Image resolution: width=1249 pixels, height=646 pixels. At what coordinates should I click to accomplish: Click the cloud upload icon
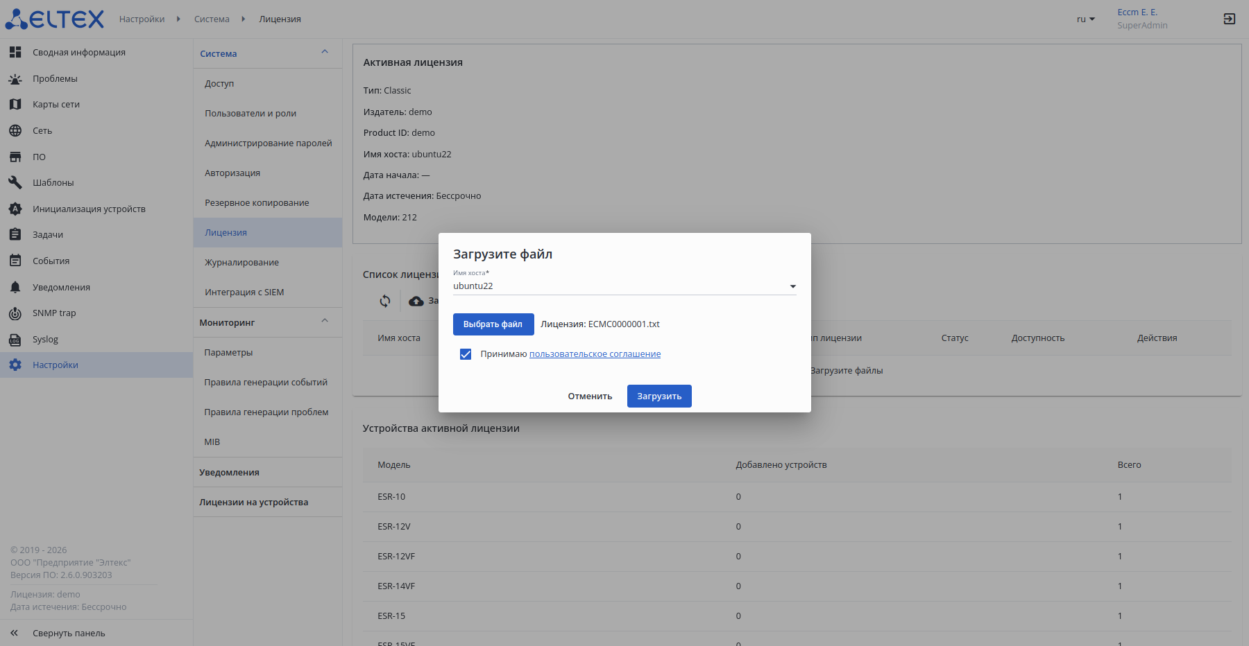(416, 301)
